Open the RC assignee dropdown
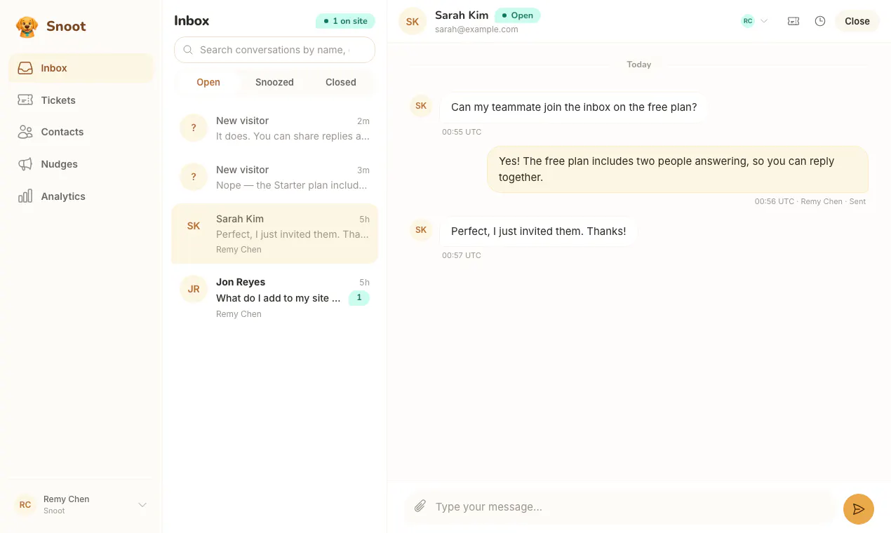Image resolution: width=891 pixels, height=533 pixels. [755, 21]
